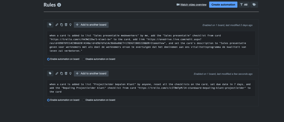Click the Rules heading text
Screen dimensions: 284x122
click(50, 5)
